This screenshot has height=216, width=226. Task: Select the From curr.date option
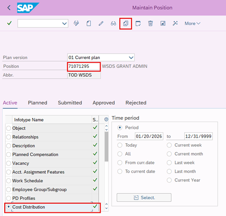click(120, 163)
